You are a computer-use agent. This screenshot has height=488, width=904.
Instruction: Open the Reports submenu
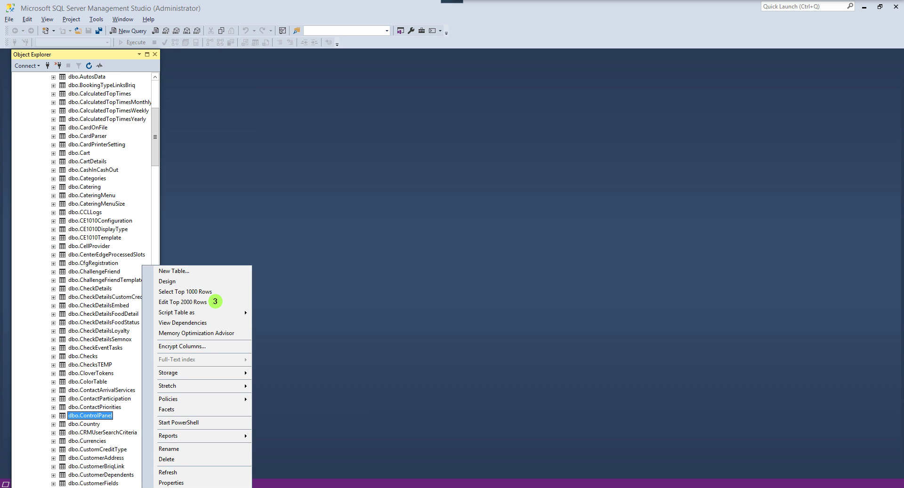tap(202, 436)
